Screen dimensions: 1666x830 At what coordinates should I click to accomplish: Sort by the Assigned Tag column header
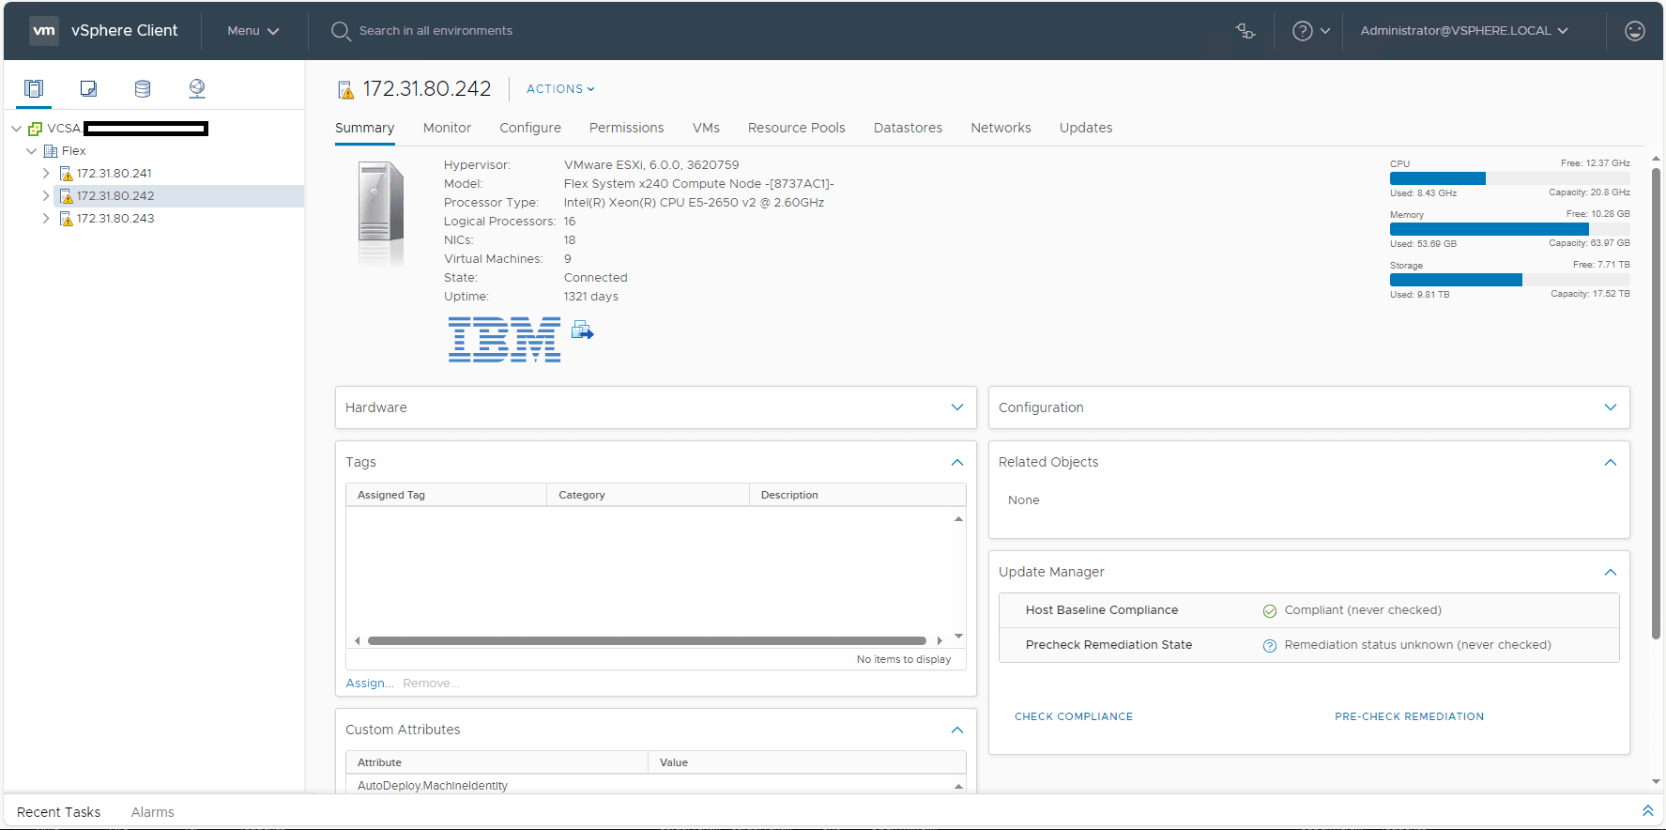[x=446, y=495]
